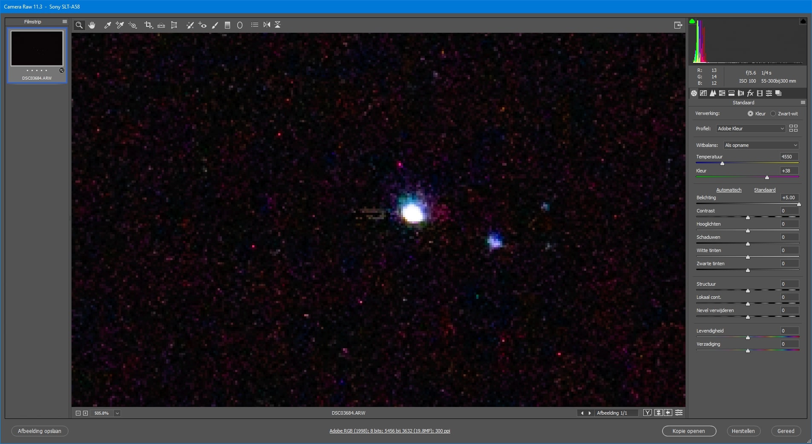Select the White Balance eyedropper tool
This screenshot has height=444, width=812.
click(x=107, y=25)
